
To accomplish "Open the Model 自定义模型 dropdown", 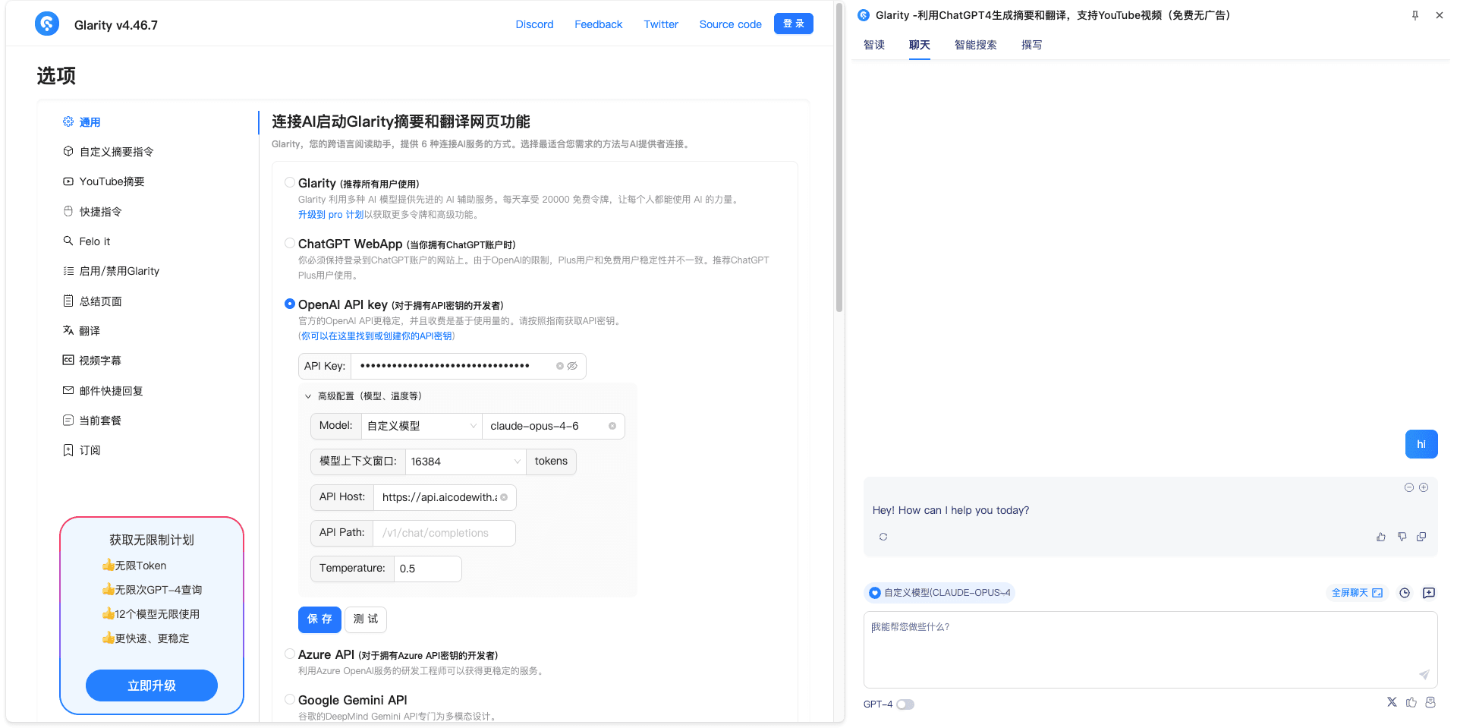I will [422, 426].
